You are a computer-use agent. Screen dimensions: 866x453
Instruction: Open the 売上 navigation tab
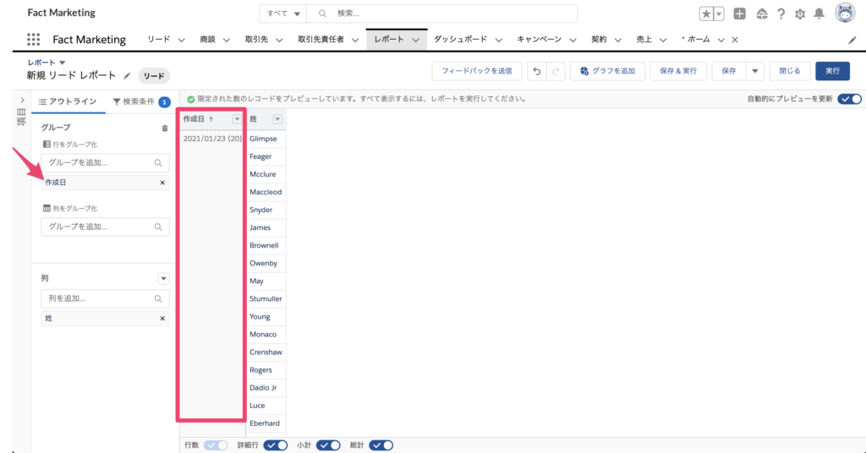(x=644, y=40)
